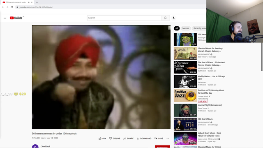Click the 'Hairyblues' channel name
Screen dimensions: 263x148
pos(202,82)
